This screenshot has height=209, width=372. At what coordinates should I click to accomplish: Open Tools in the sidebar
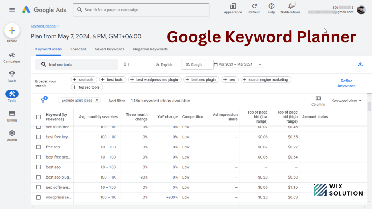12,96
